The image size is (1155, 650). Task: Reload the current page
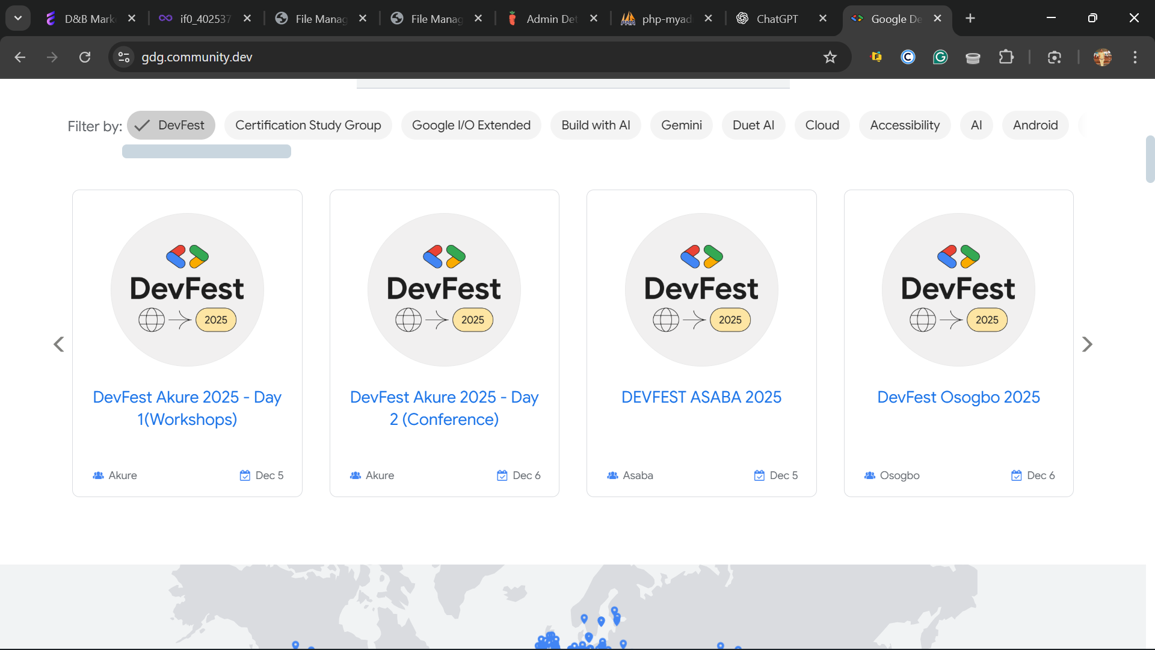pos(85,57)
